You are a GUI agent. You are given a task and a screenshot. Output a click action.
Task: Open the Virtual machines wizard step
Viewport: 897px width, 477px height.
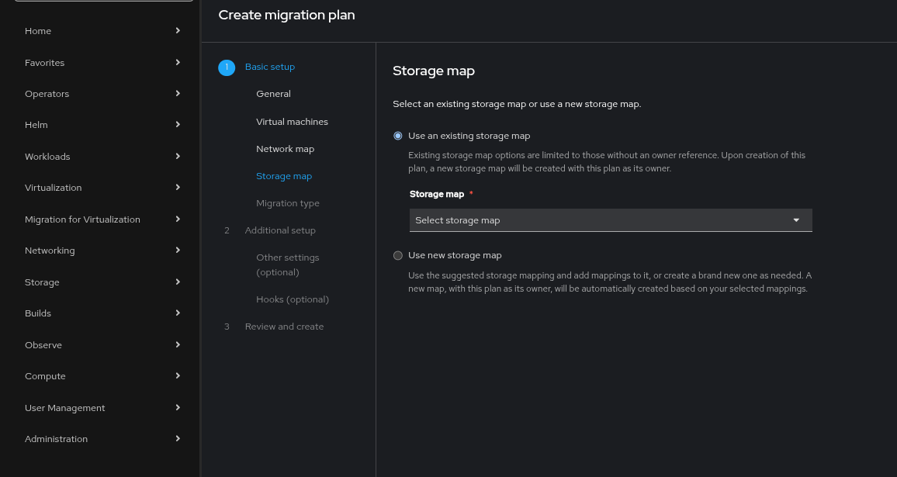292,122
